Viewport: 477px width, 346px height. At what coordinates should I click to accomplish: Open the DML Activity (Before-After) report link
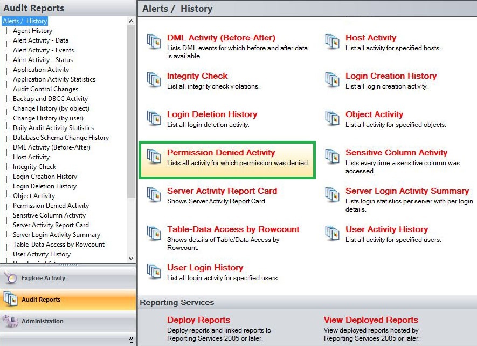(221, 38)
